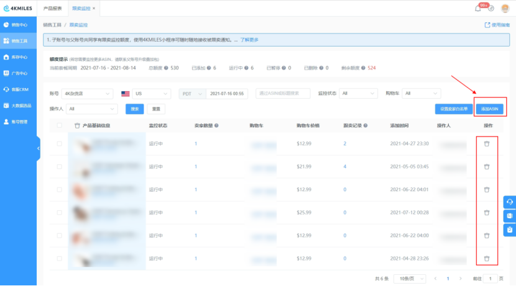Open the 10条/页 page size dropdown
The image size is (516, 286).
410,279
